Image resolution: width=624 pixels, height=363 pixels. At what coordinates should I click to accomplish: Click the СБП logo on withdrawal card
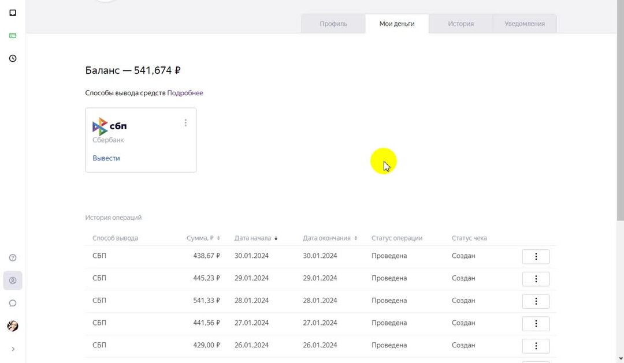[109, 126]
